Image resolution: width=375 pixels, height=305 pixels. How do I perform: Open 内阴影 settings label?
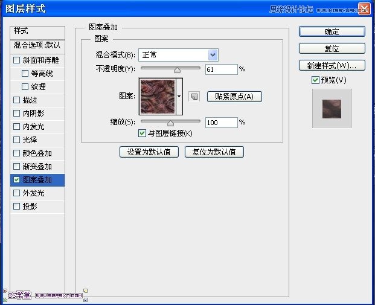(x=33, y=113)
